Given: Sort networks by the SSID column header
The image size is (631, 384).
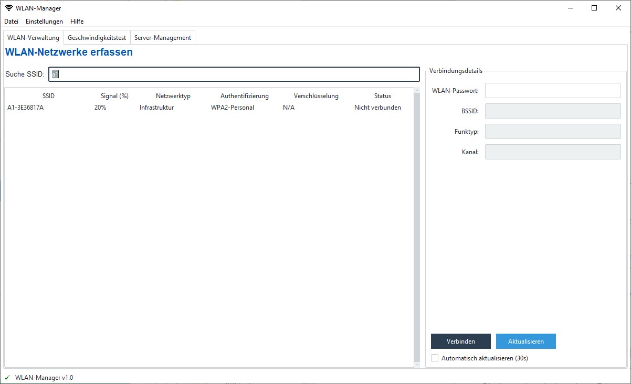Looking at the screenshot, I should point(48,95).
